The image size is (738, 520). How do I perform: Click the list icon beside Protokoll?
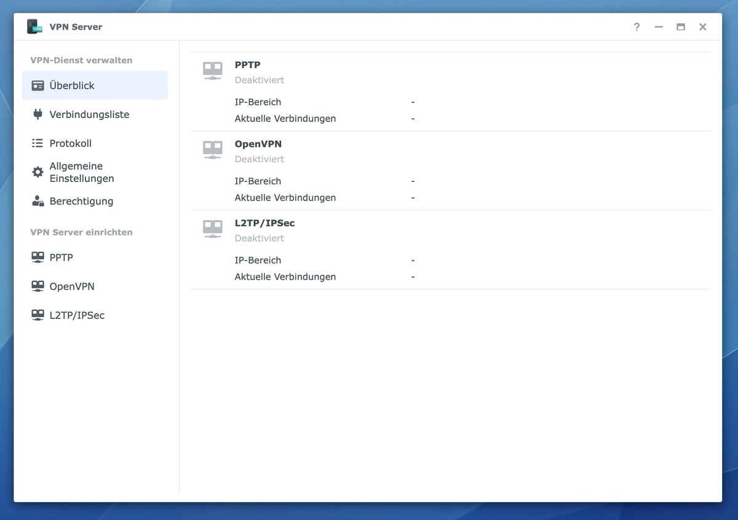tap(38, 143)
